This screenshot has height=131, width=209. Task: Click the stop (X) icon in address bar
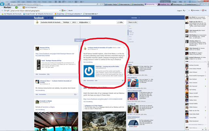(103, 4)
